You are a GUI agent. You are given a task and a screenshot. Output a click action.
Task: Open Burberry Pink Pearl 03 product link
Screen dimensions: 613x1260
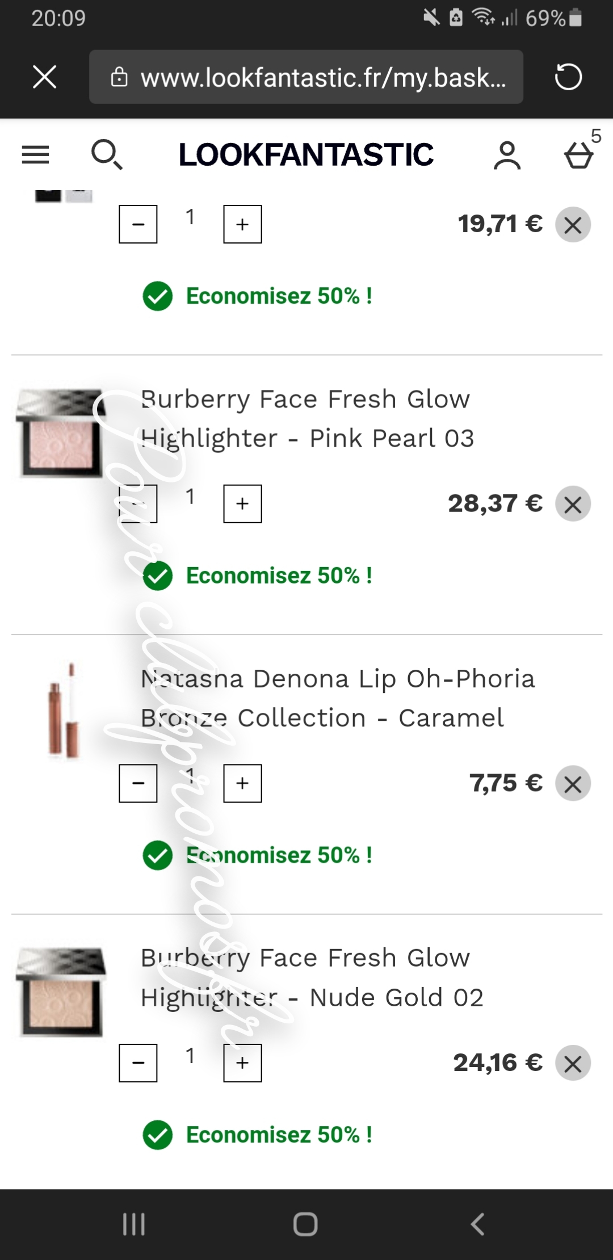(x=306, y=419)
